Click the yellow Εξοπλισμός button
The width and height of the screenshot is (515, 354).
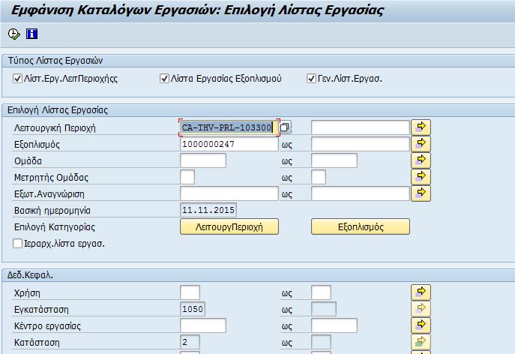[x=361, y=226]
